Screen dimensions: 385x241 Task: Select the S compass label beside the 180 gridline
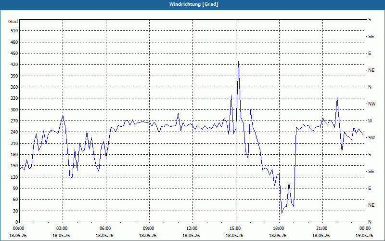tap(370, 155)
